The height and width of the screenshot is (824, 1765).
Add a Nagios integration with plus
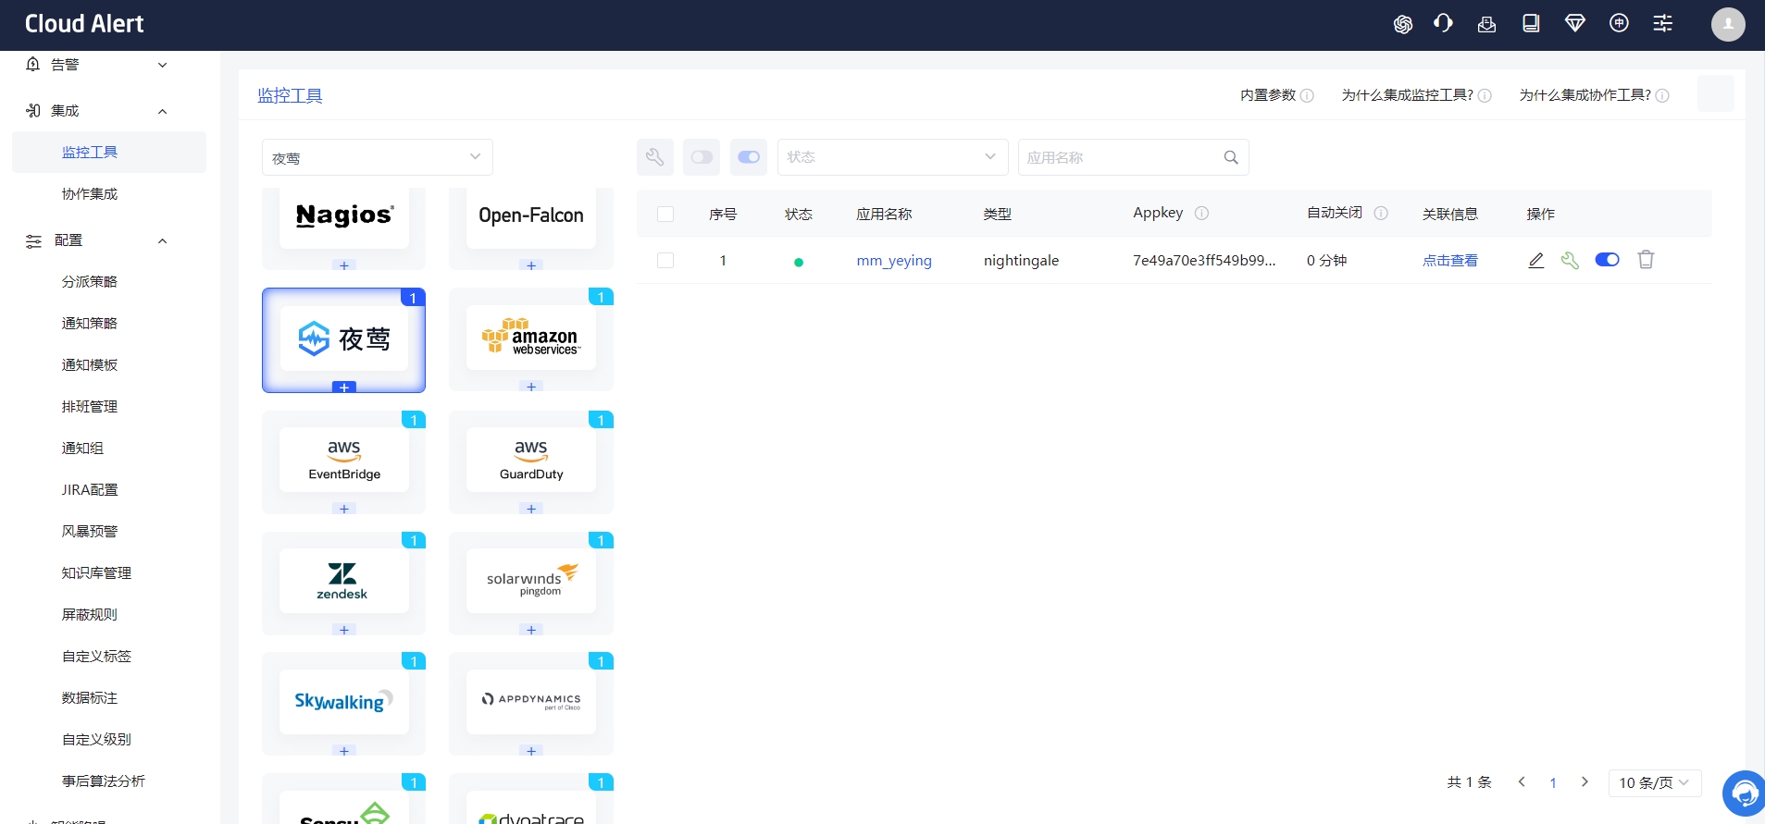click(x=344, y=265)
